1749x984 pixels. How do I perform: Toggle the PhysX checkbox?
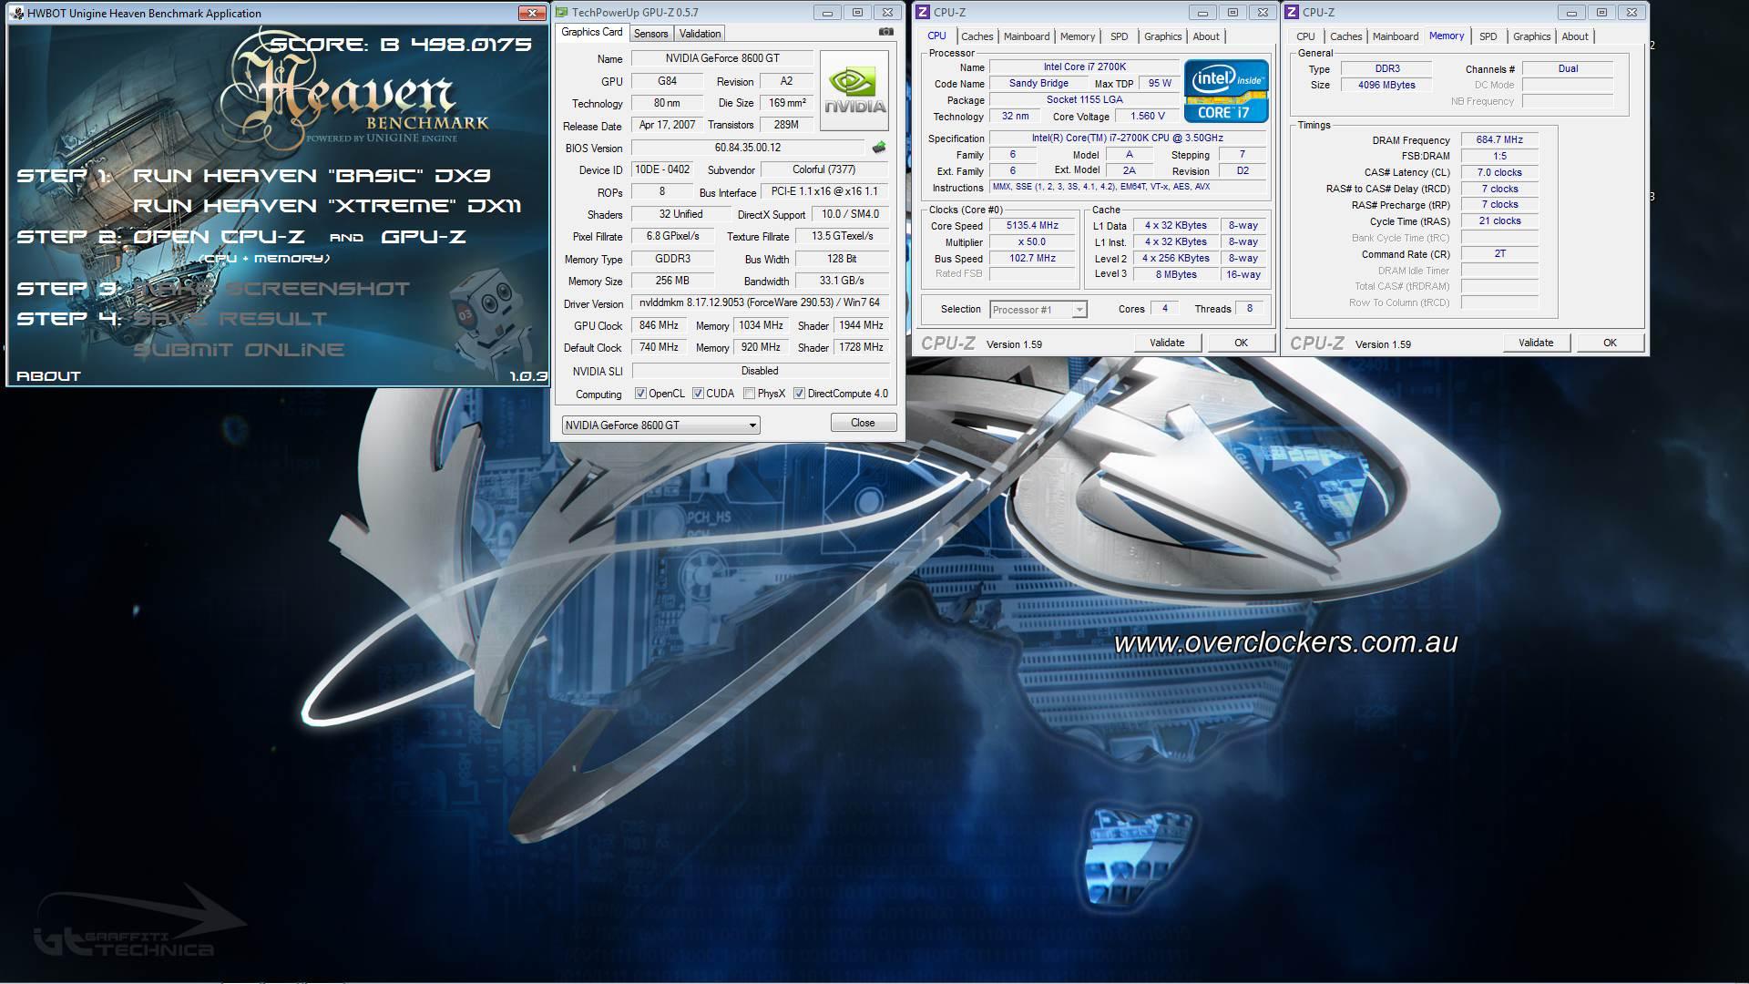749,394
